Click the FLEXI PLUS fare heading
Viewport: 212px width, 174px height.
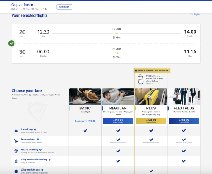click(x=184, y=108)
